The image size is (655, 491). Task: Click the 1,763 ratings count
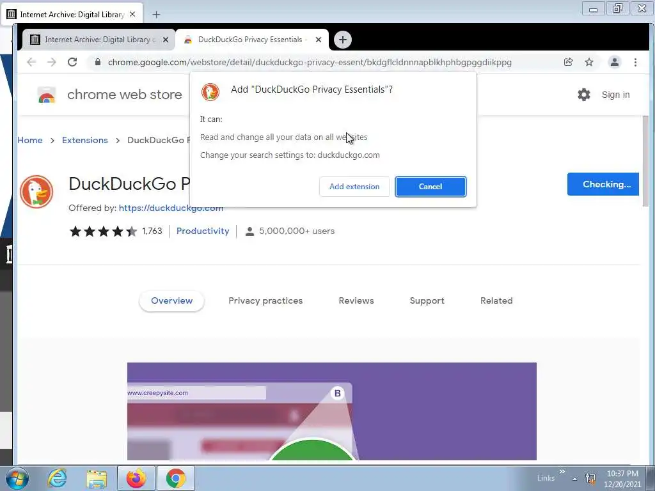point(152,231)
